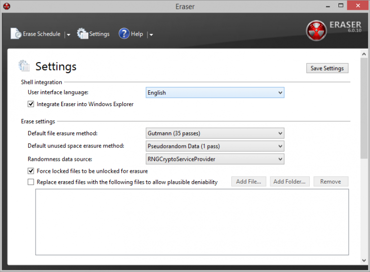This screenshot has height=272, width=370.
Task: Click the scrollbar up arrow
Action: click(364, 54)
